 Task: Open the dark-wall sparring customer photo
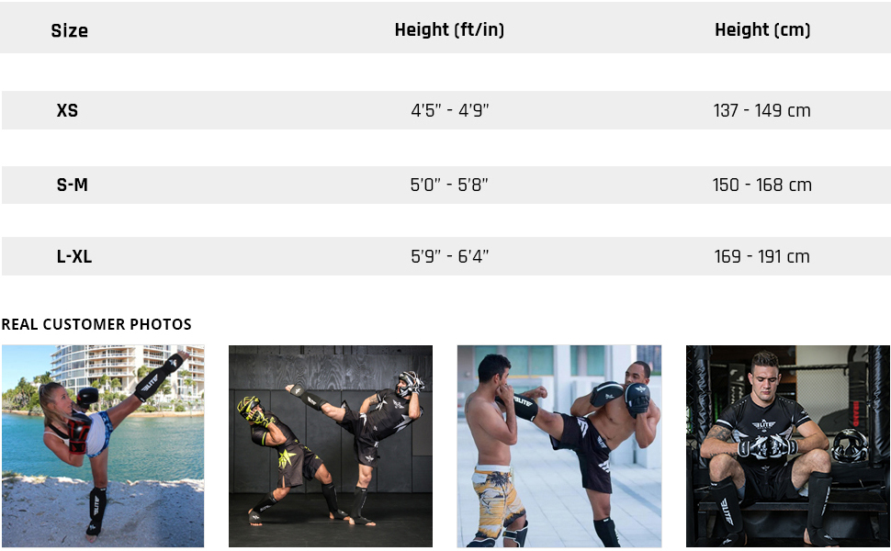click(x=331, y=446)
